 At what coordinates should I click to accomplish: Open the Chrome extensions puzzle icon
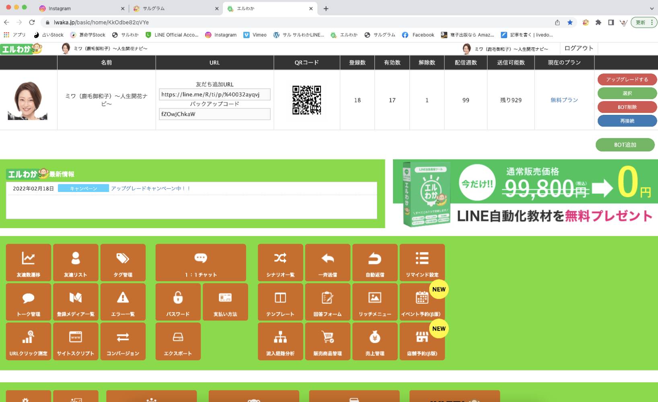598,22
